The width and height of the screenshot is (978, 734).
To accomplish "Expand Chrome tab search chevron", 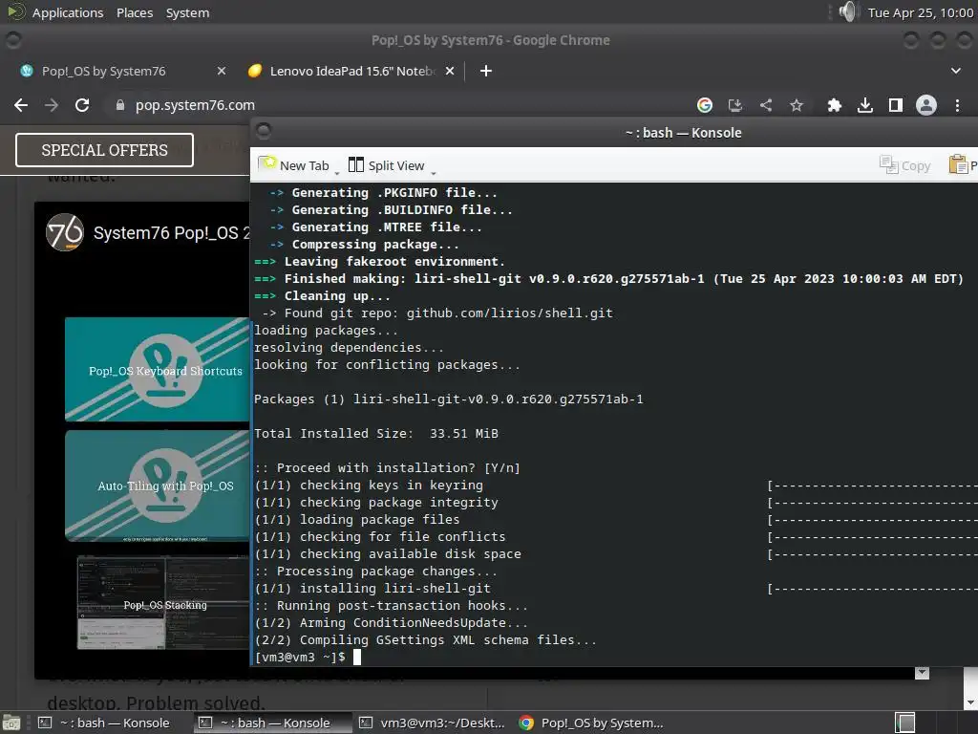I will pyautogui.click(x=955, y=71).
